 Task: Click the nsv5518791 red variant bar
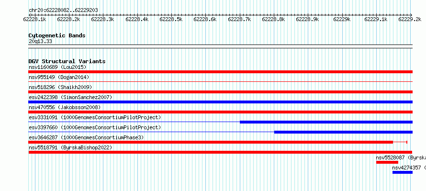point(220,152)
